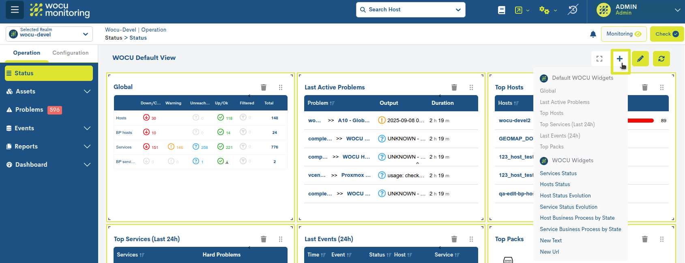Click the fullscreen view icon
The width and height of the screenshot is (685, 263).
click(599, 59)
